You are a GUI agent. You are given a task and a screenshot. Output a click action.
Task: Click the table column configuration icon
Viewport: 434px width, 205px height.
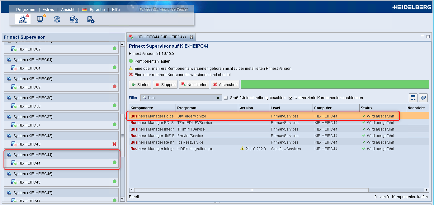(x=413, y=98)
